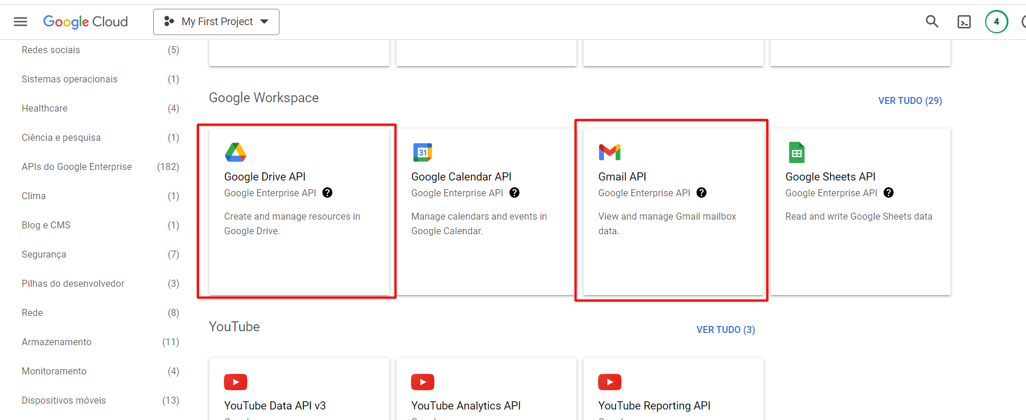This screenshot has width=1026, height=420.
Task: Click 'View and manage Gmail mailbox' description
Action: click(667, 224)
